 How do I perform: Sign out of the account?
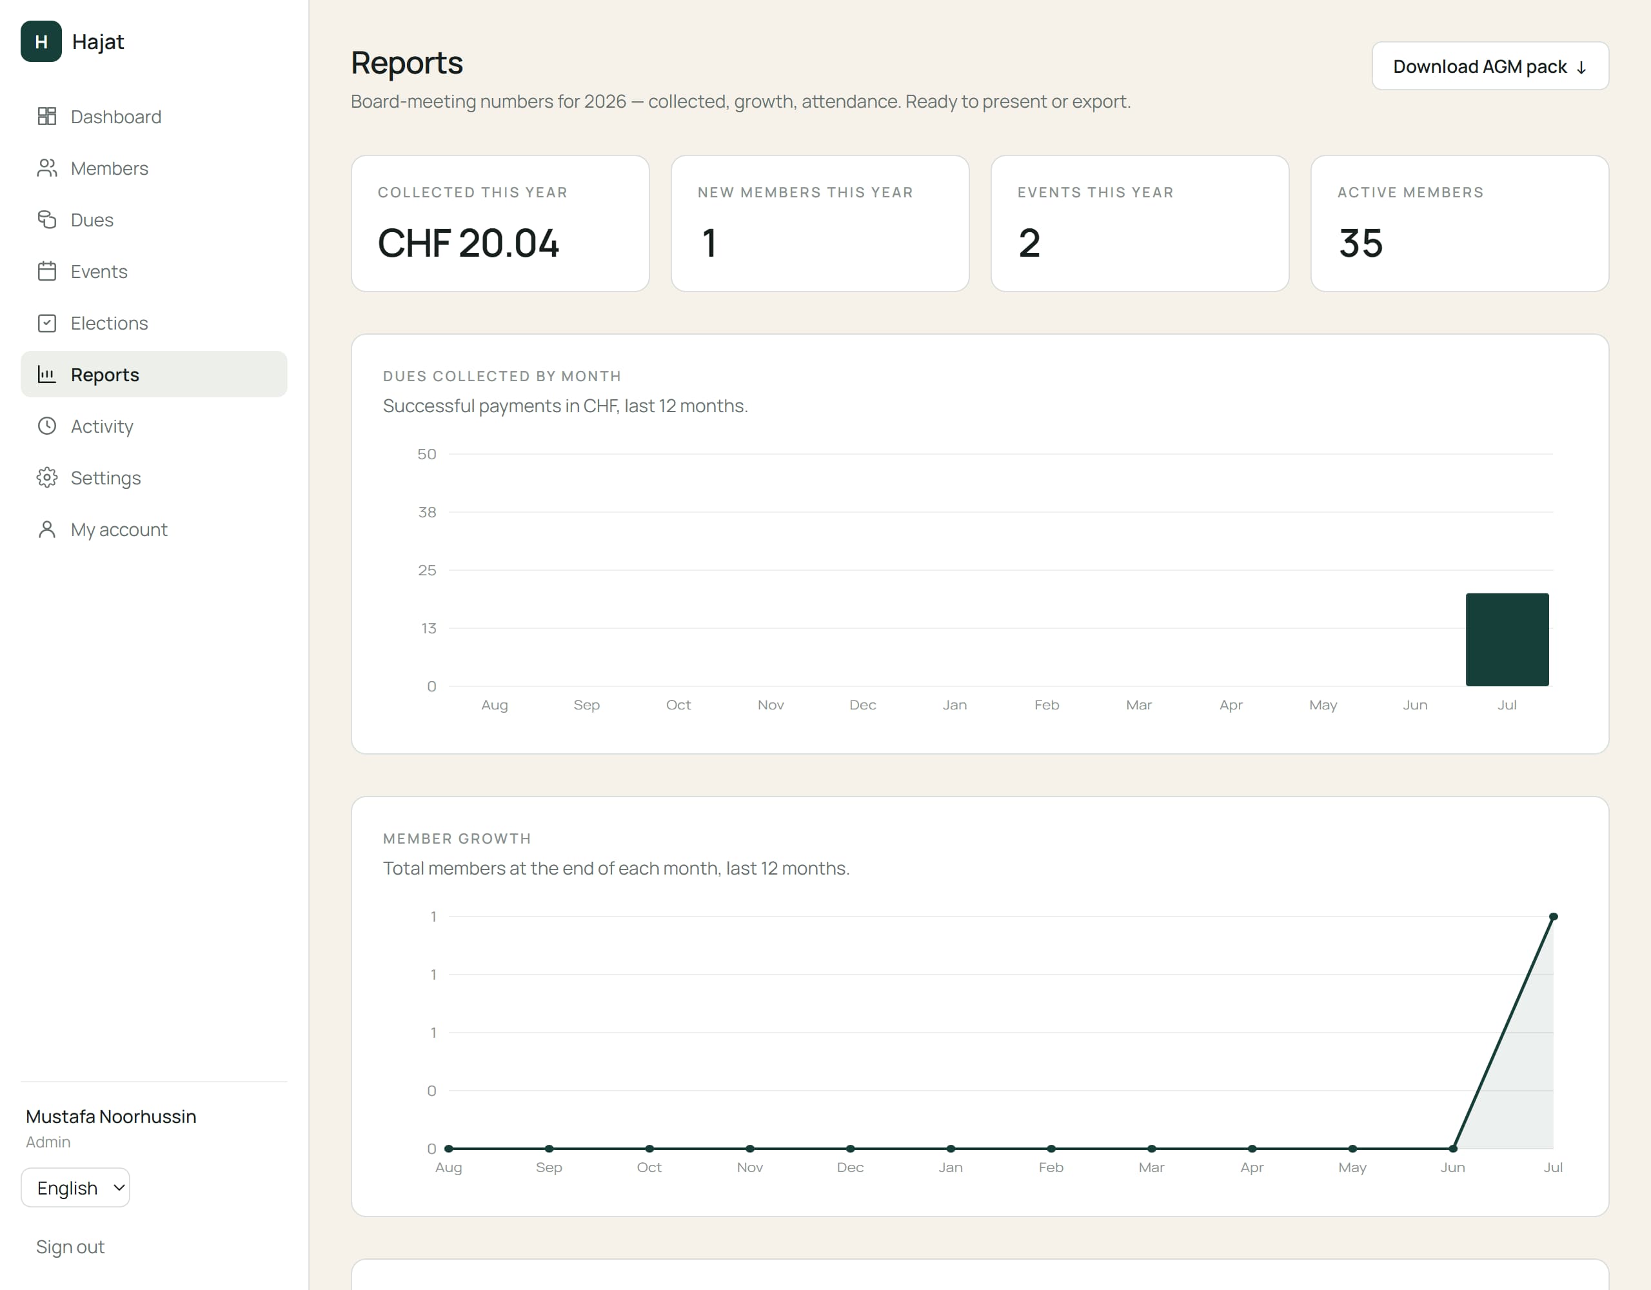(70, 1247)
